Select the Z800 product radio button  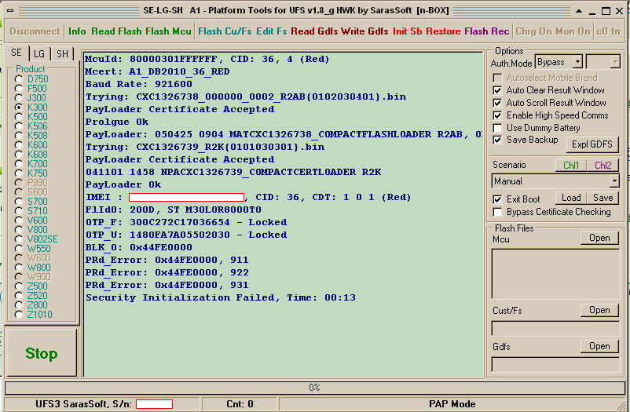[19, 305]
